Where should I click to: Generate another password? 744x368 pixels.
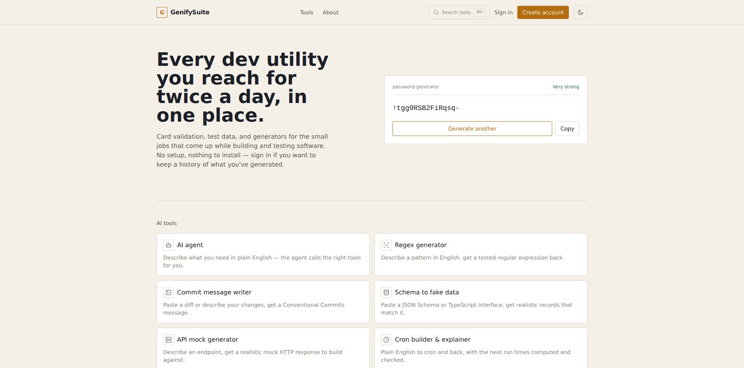pos(472,129)
